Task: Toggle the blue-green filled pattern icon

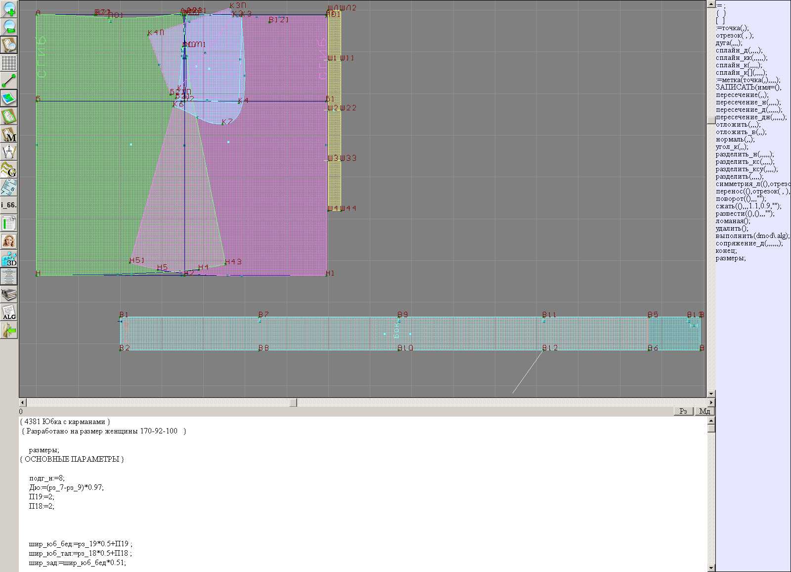Action: pos(9,98)
